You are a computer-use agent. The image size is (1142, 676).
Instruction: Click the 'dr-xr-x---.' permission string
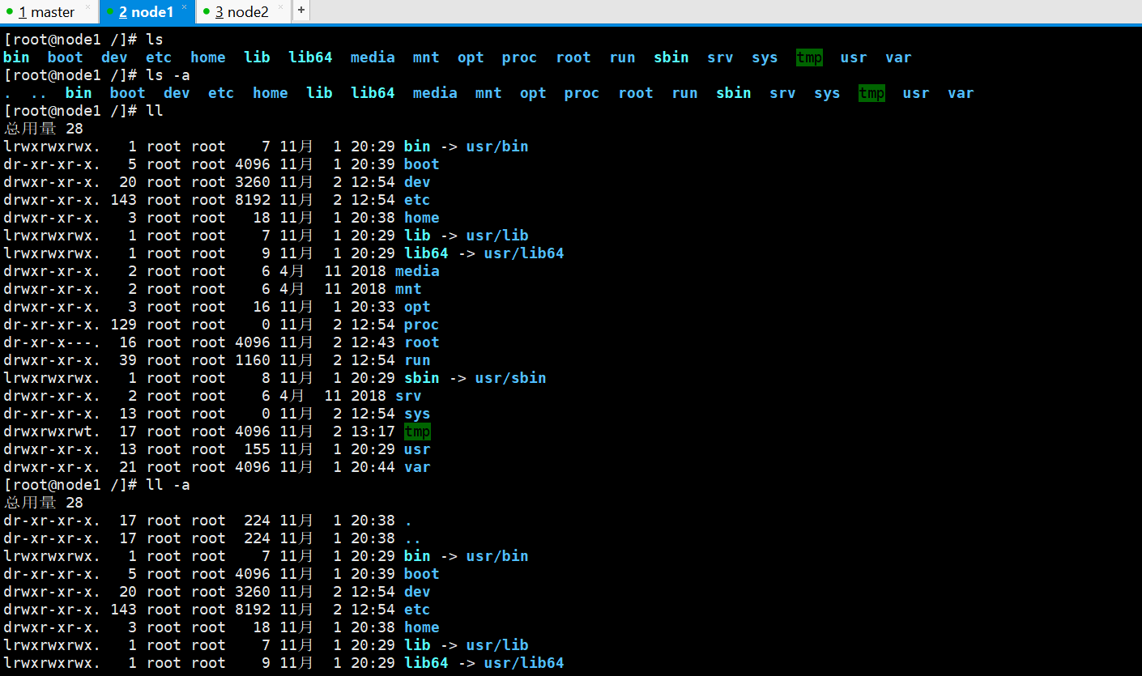point(52,342)
